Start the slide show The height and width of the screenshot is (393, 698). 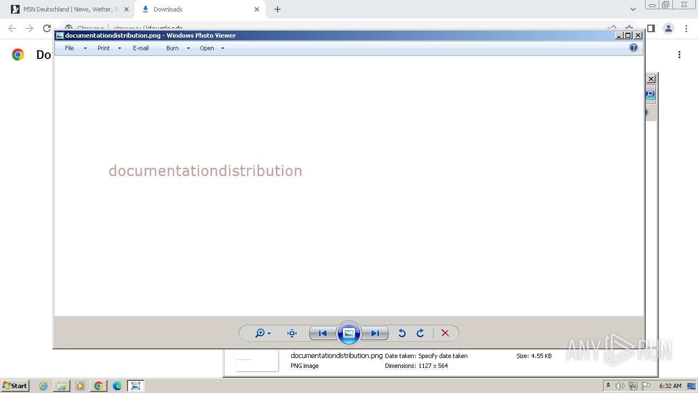point(349,333)
